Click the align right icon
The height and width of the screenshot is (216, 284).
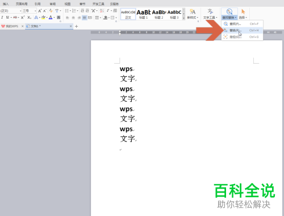click(x=79, y=18)
